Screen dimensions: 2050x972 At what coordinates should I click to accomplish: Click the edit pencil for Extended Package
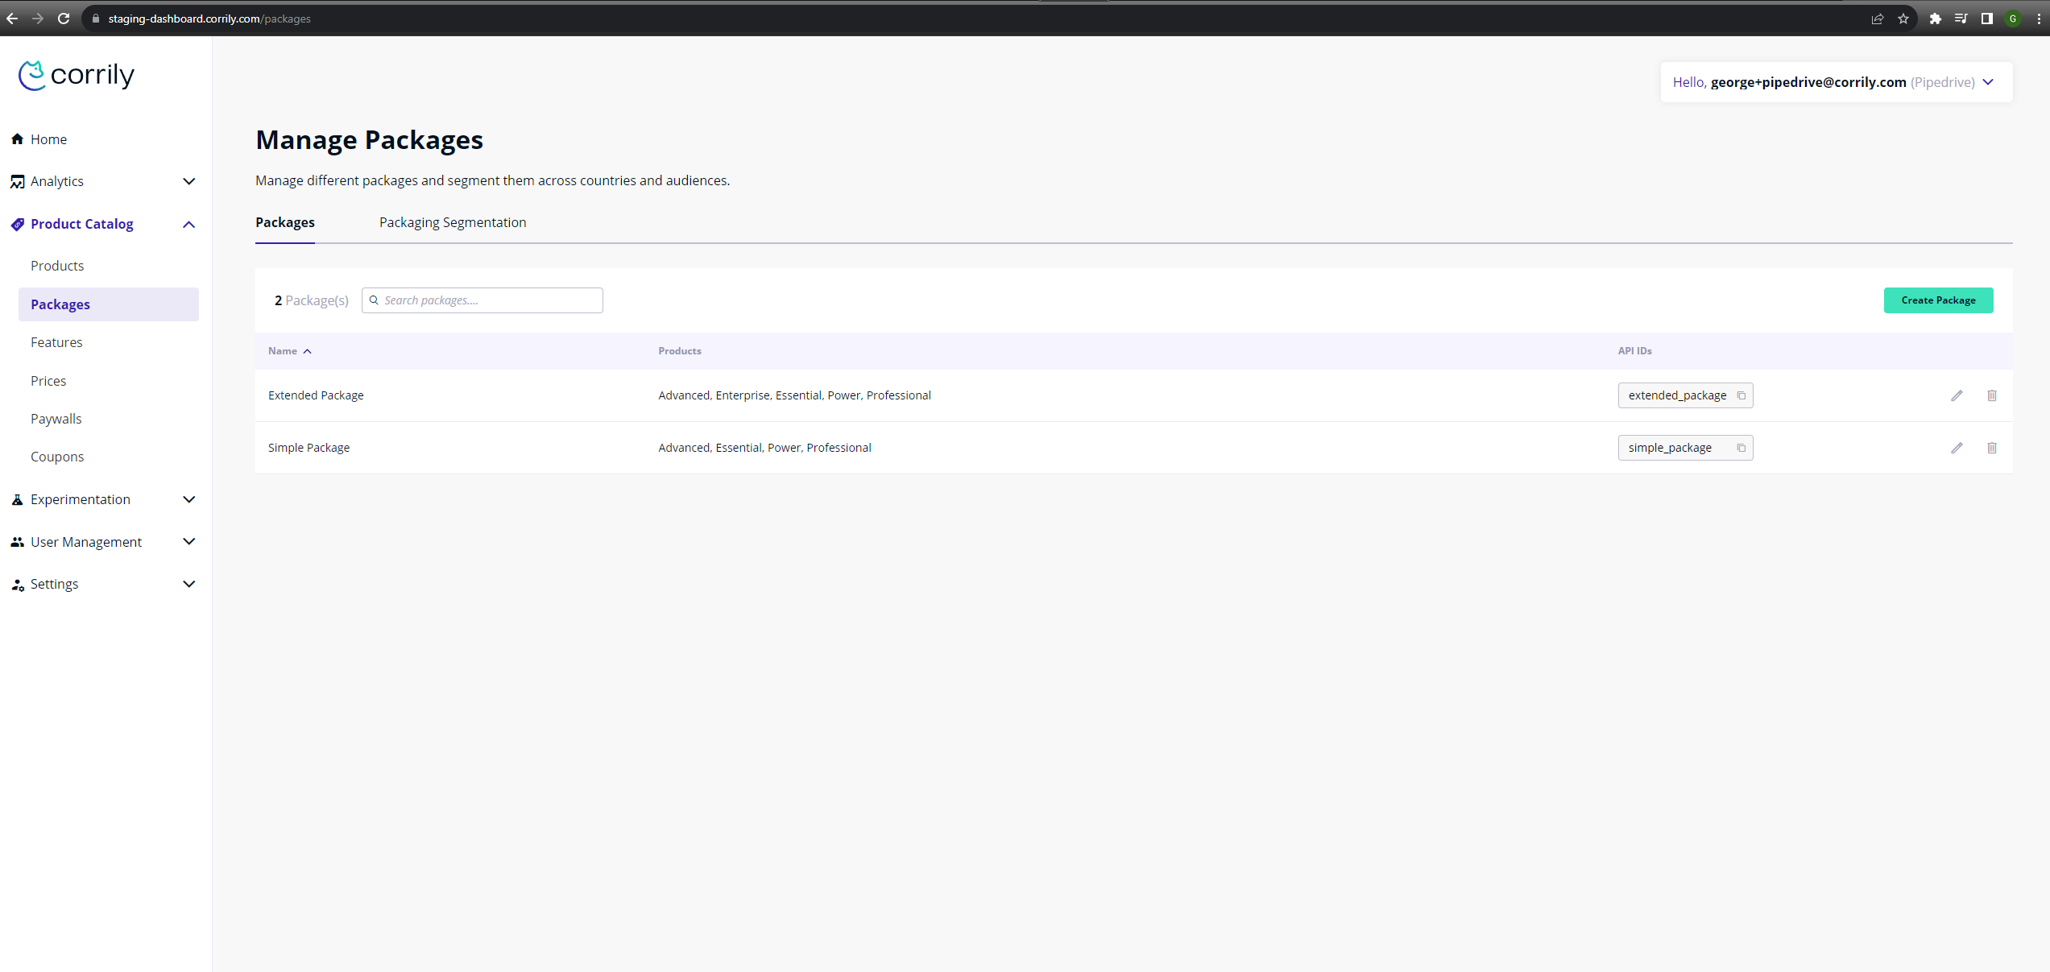1957,395
